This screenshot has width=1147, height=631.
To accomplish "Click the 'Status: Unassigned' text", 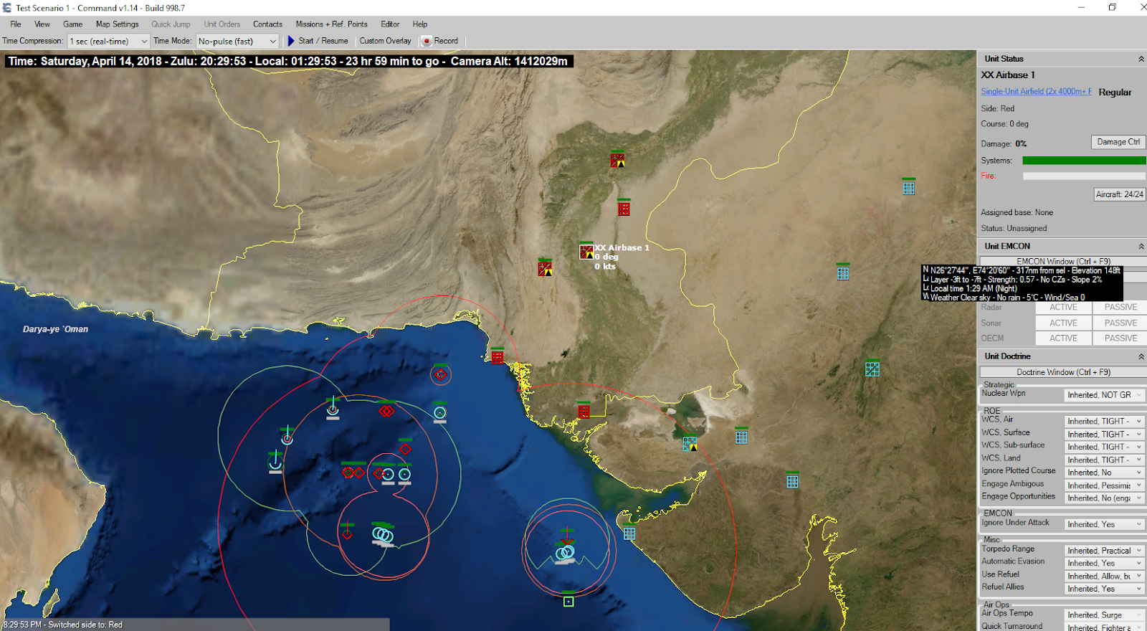I will coord(1014,228).
